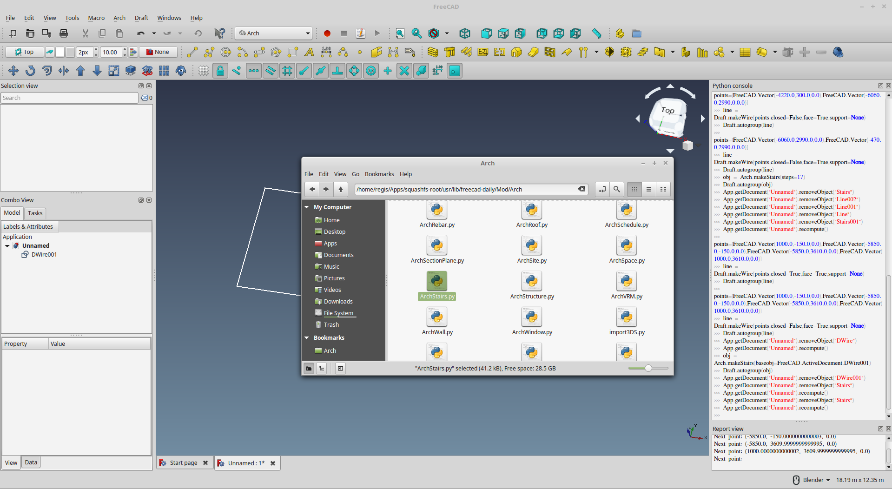Toggle perpendicular snapping
Image resolution: width=892 pixels, height=489 pixels.
click(337, 71)
